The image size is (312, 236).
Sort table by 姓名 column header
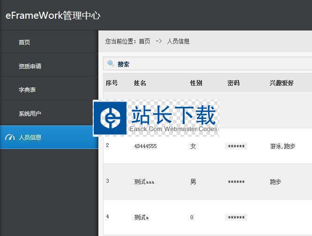[x=140, y=83]
